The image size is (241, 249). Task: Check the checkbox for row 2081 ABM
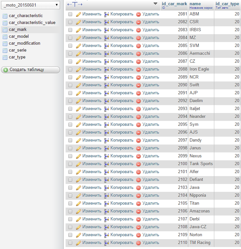pyautogui.click(x=70, y=14)
